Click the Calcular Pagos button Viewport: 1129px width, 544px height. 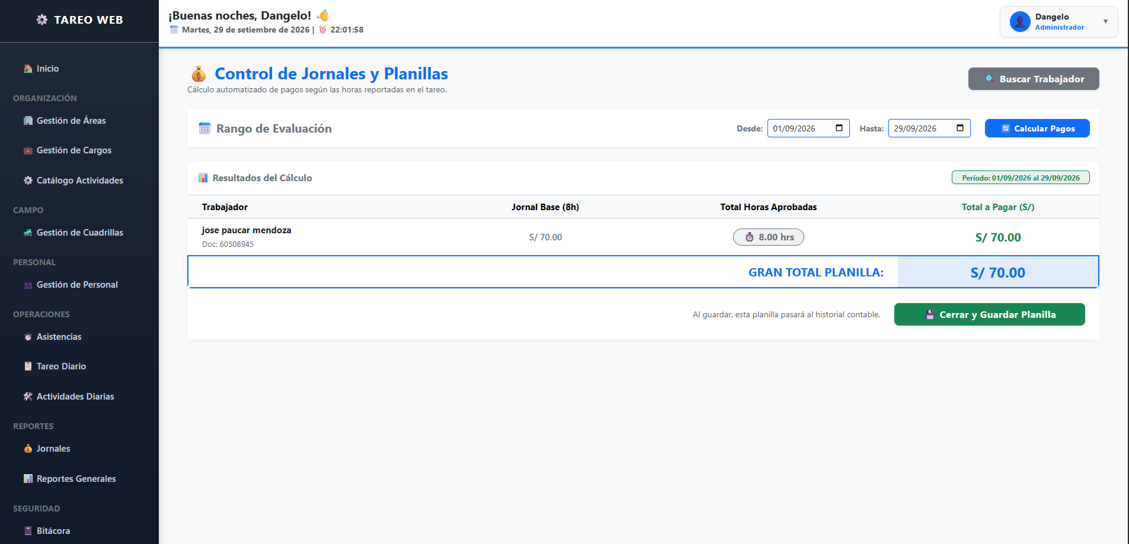pos(1037,128)
